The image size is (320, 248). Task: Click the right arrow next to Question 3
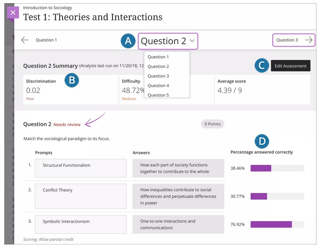[309, 40]
